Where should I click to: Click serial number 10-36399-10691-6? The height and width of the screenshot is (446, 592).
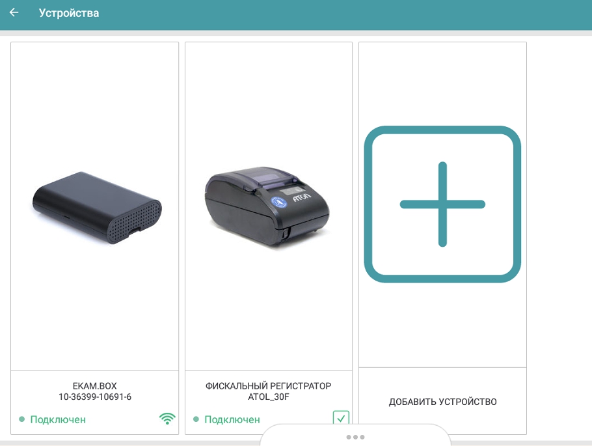point(95,397)
